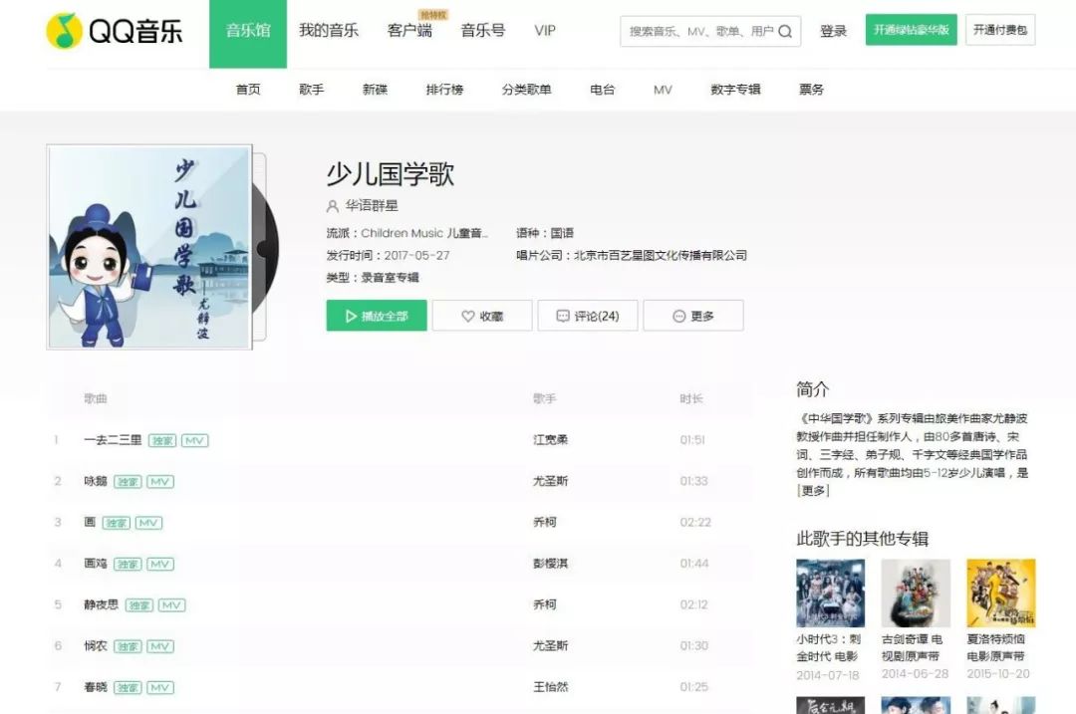Screen dimensions: 1076x714
Task: Select 歌手 in the sub navigation
Action: [x=312, y=90]
